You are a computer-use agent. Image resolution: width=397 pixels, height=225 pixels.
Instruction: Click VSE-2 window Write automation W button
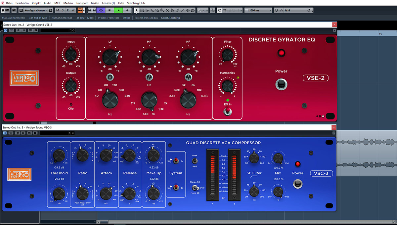point(24,30)
